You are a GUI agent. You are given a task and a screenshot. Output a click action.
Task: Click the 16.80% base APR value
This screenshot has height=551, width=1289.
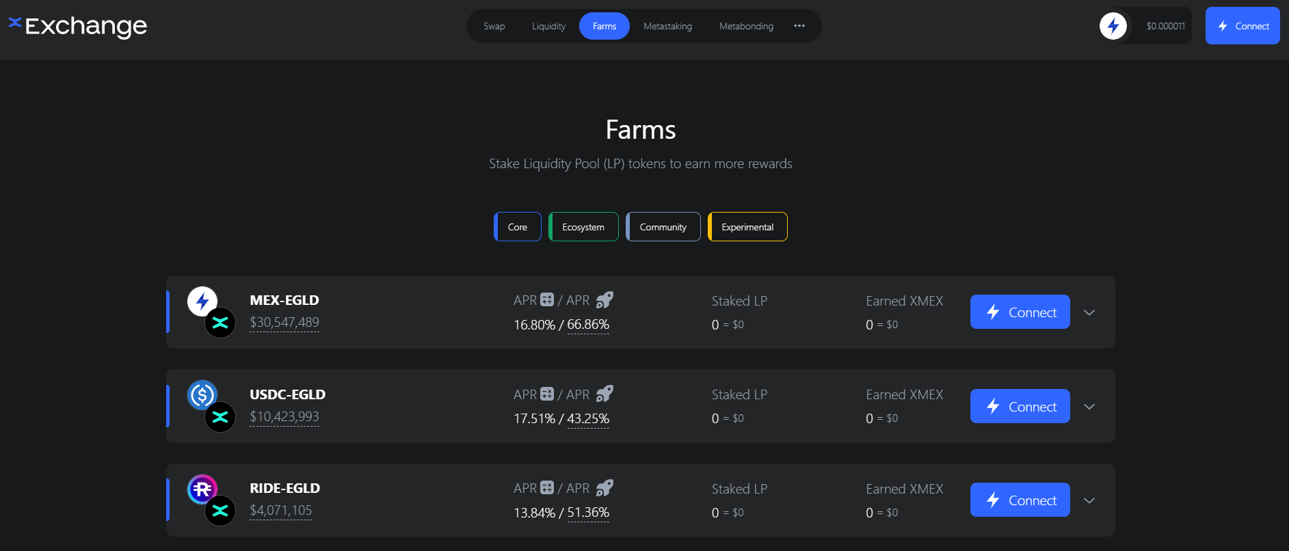pos(535,325)
